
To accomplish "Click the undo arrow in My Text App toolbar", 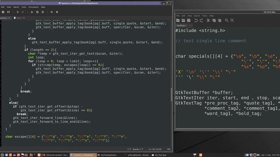I will [x=196, y=20].
